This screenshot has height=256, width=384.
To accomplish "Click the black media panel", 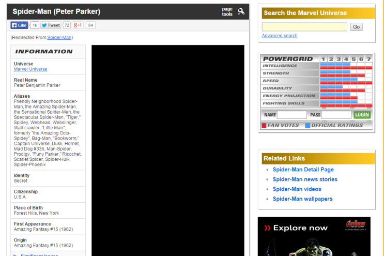I will [168, 150].
